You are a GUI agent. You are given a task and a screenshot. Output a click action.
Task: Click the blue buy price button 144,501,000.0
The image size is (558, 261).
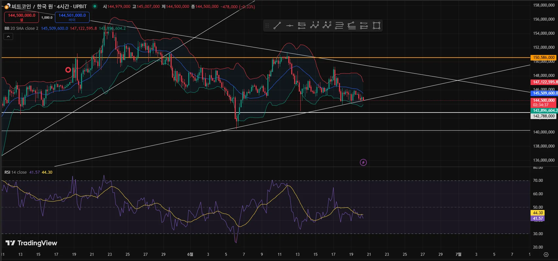click(72, 17)
